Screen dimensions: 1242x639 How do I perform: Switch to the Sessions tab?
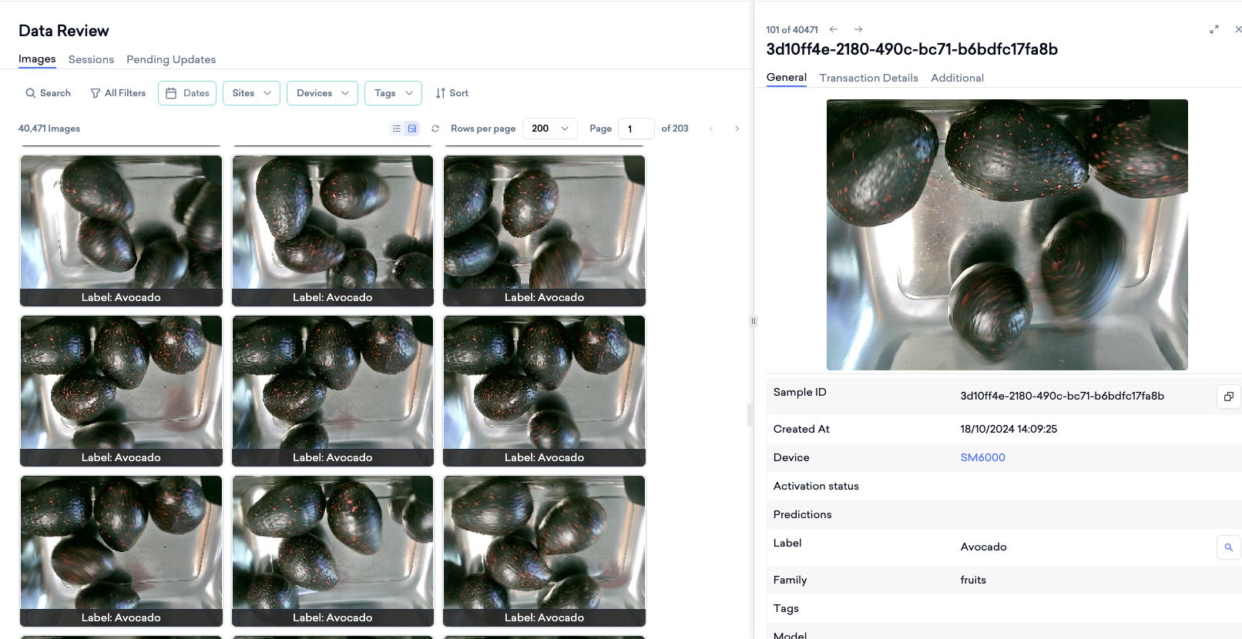pyautogui.click(x=91, y=59)
